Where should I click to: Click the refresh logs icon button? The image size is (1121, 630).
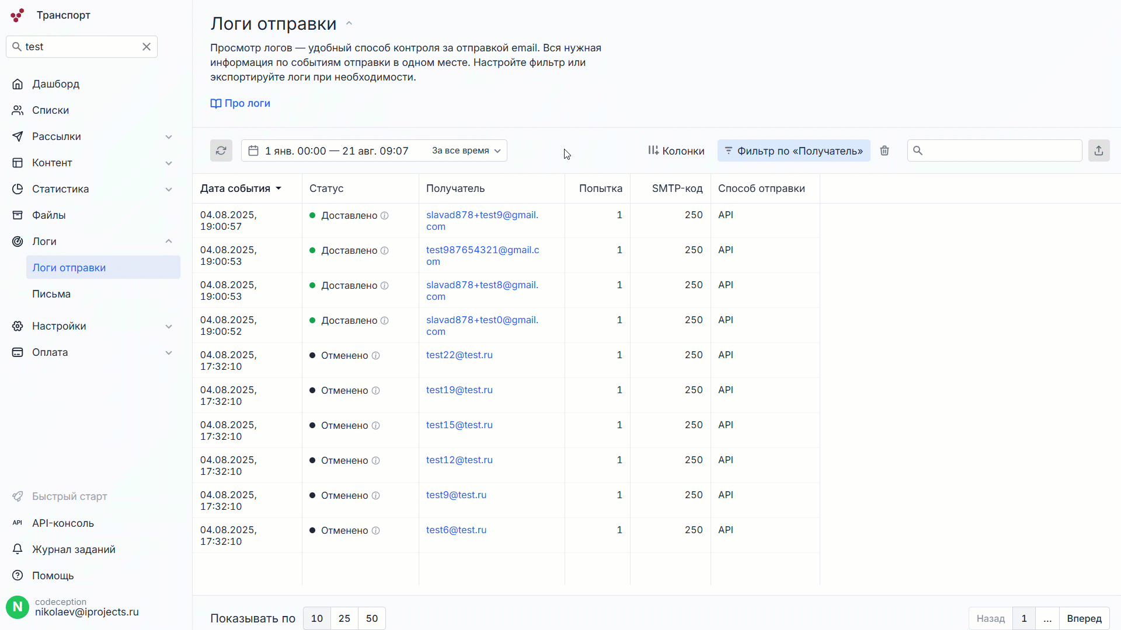coord(221,150)
